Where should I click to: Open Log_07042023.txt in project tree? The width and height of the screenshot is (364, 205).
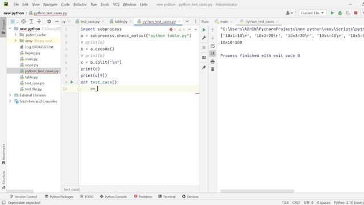(x=39, y=47)
